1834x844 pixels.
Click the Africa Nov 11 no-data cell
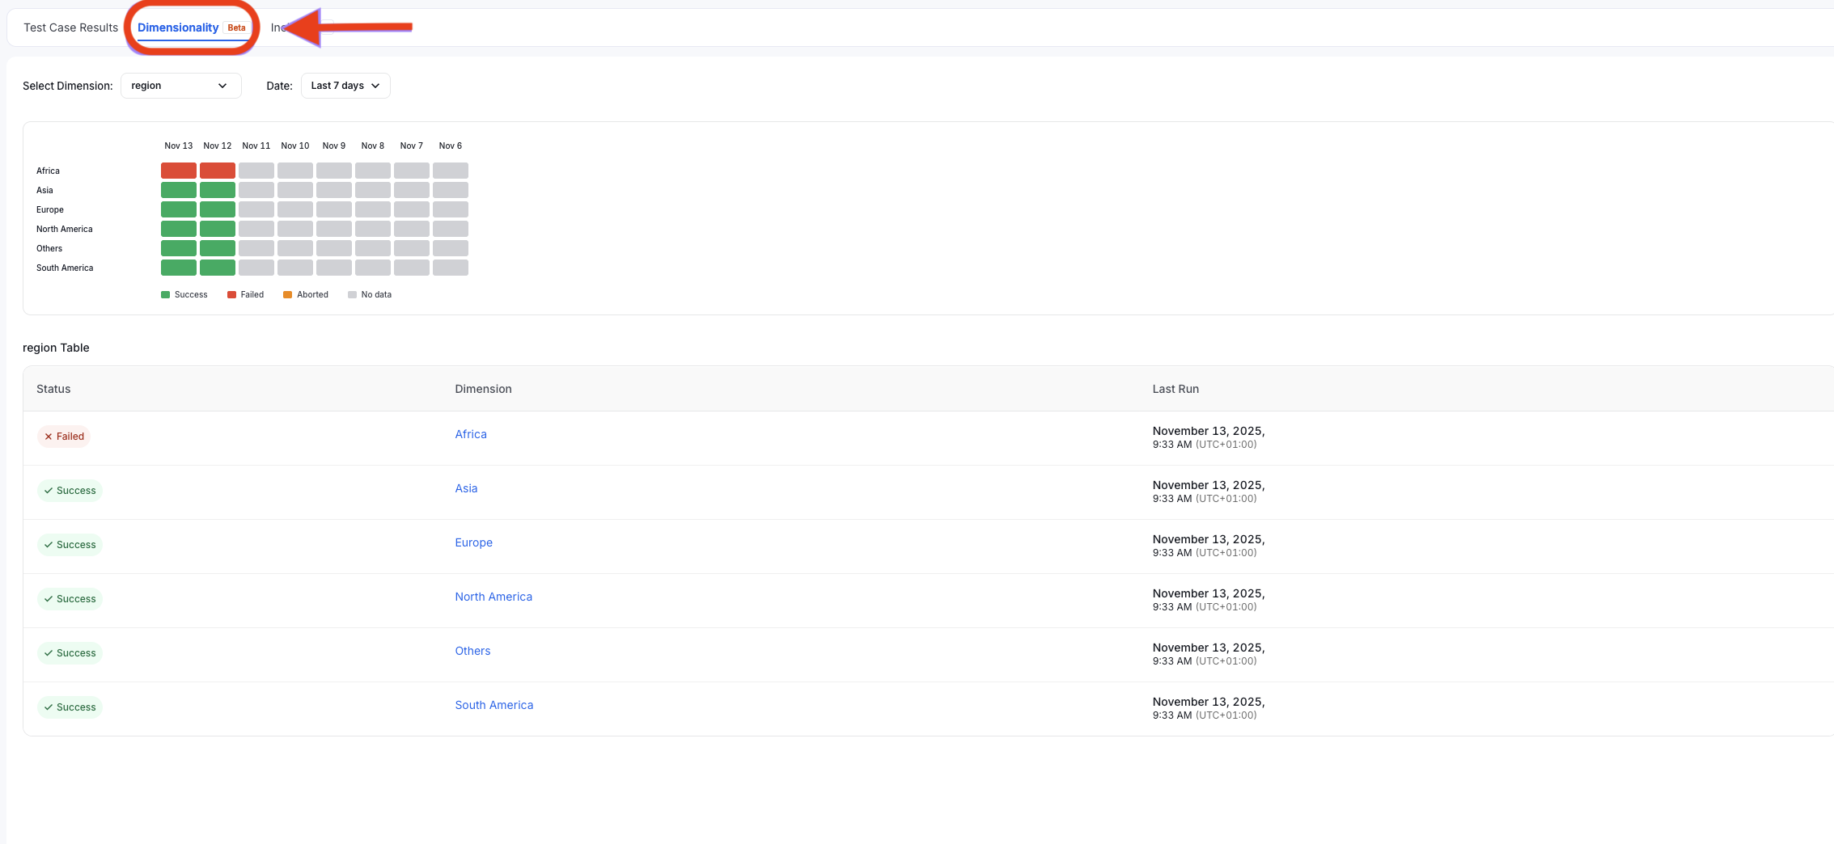tap(256, 171)
